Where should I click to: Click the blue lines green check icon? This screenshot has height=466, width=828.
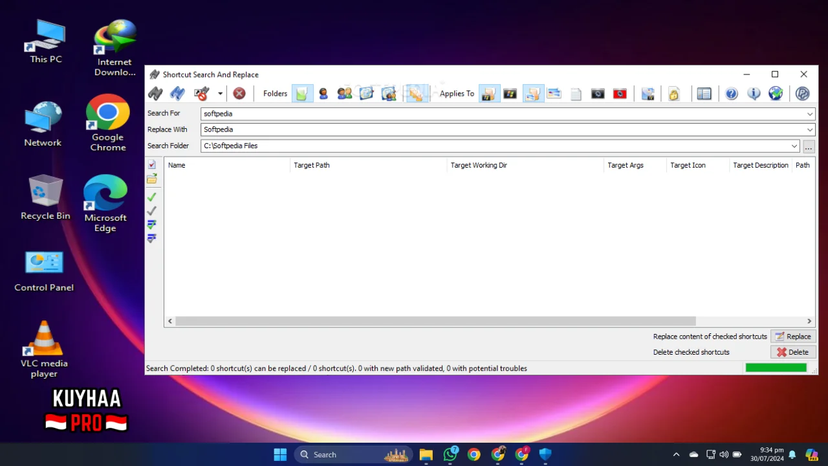tap(152, 225)
